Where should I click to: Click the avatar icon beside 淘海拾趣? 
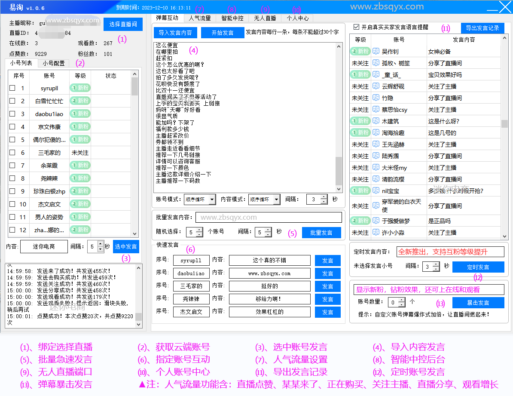(376, 133)
